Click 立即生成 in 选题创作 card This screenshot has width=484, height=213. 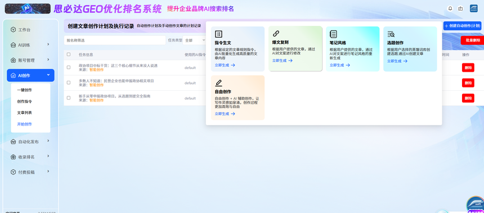coord(397,61)
